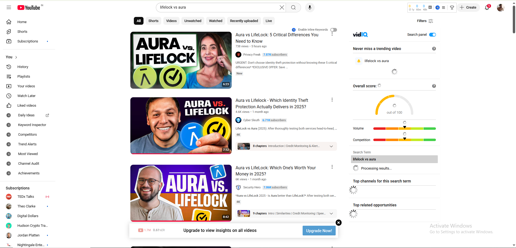516x248 pixels.
Task: Start voice search with the microphone
Action: [x=310, y=8]
